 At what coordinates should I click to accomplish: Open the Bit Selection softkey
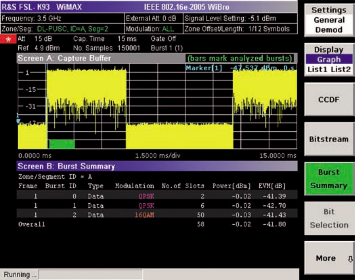(329, 219)
